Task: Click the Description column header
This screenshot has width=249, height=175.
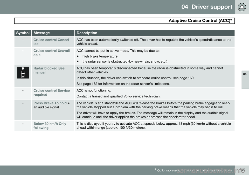Action: pyautogui.click(x=87, y=33)
